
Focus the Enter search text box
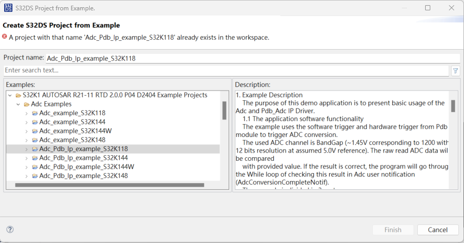226,70
